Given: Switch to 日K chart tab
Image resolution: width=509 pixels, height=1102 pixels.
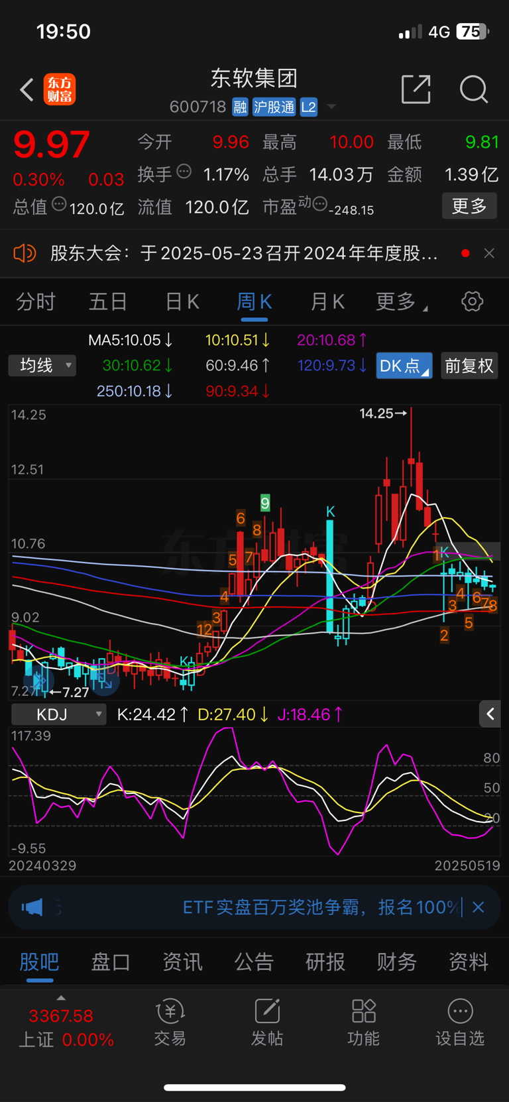Looking at the screenshot, I should [182, 302].
